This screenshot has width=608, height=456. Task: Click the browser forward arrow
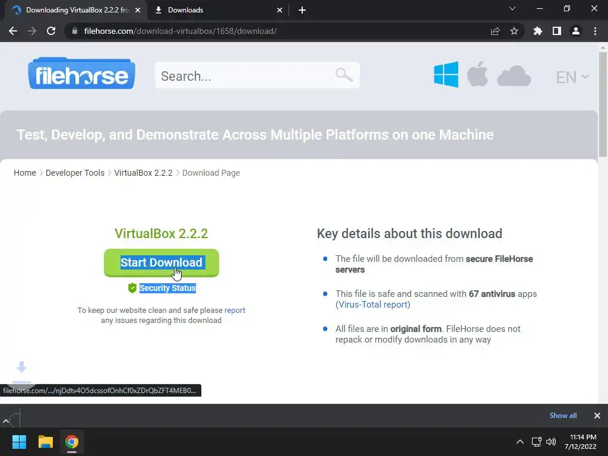32,31
